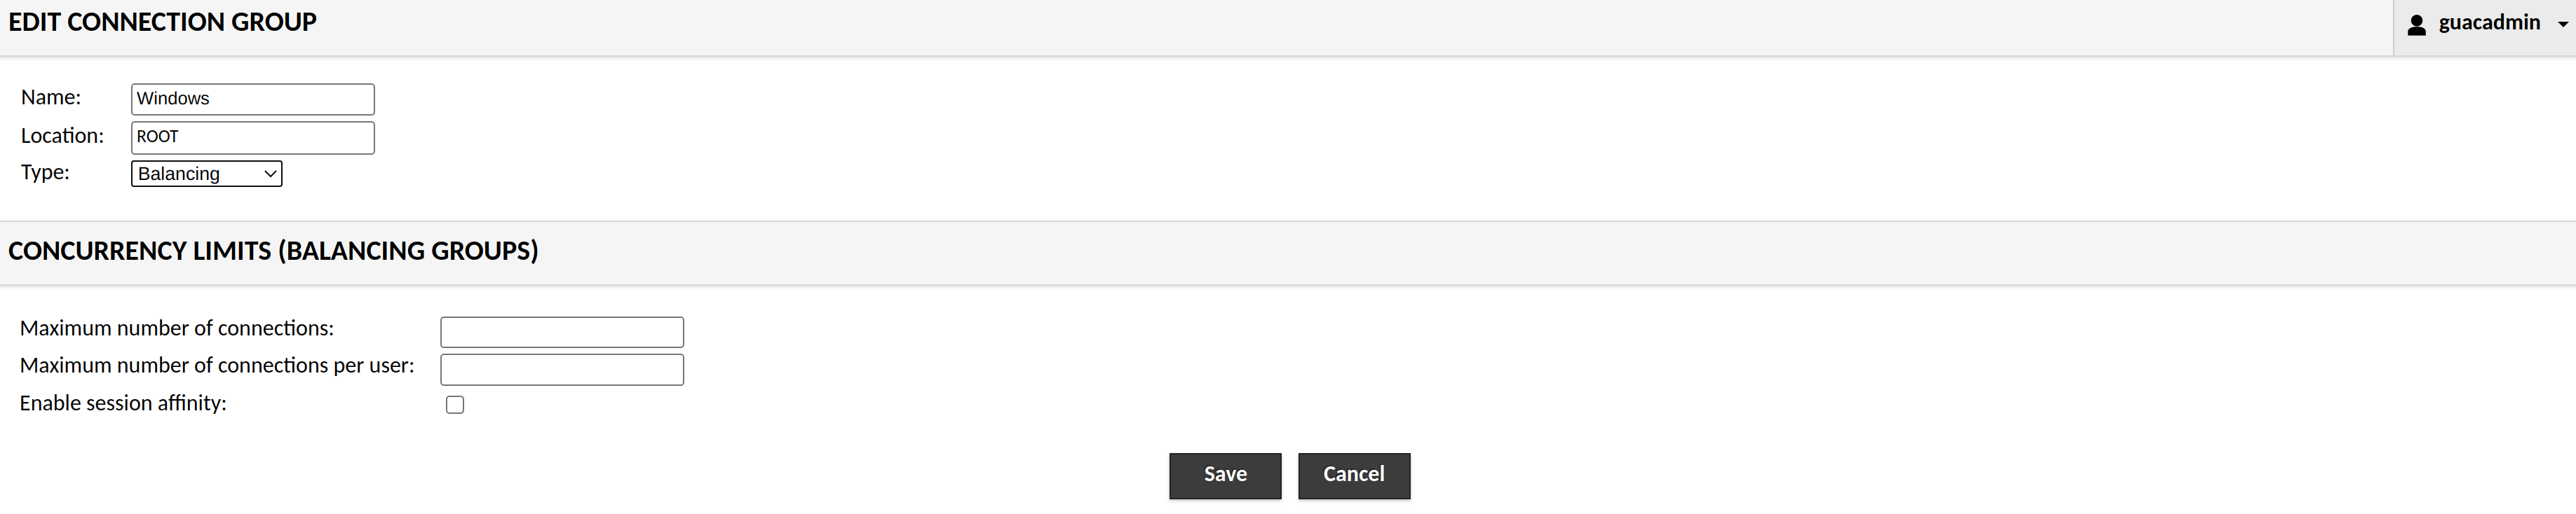
Task: Click the user silhouette icon beside guacadmin
Action: 2417,25
